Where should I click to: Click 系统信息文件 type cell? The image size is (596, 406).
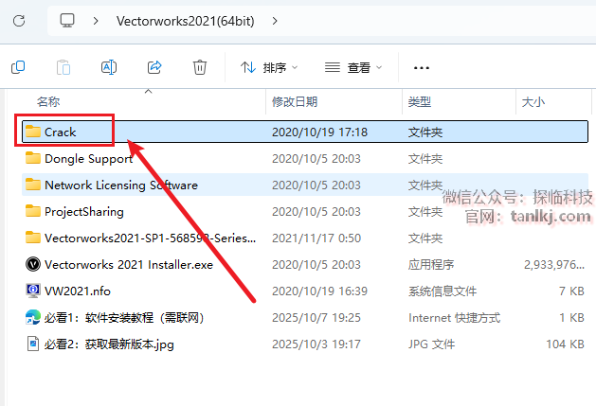click(442, 291)
